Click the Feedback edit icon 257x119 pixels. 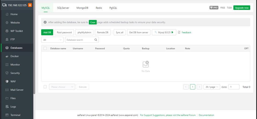(179, 32)
